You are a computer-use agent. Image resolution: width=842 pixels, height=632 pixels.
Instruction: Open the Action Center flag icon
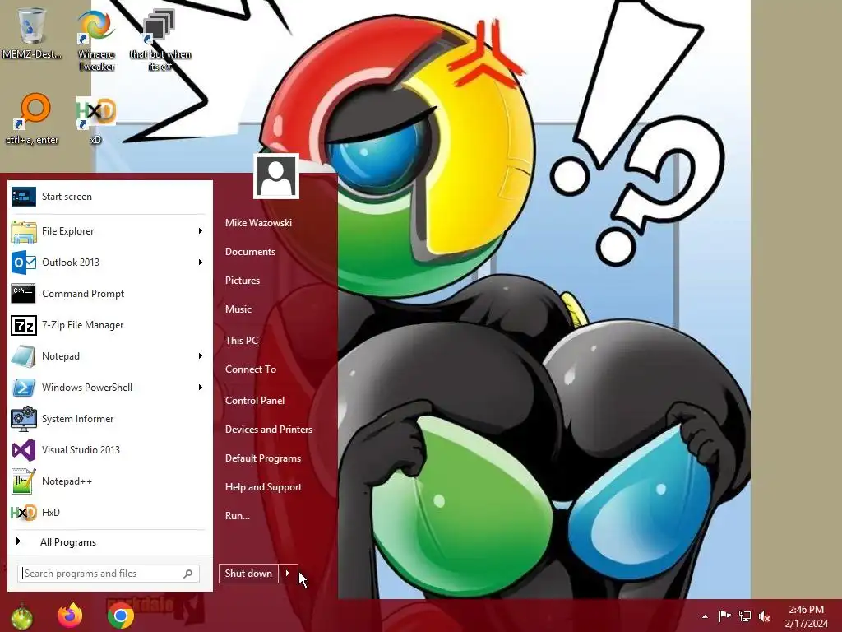[x=724, y=616]
